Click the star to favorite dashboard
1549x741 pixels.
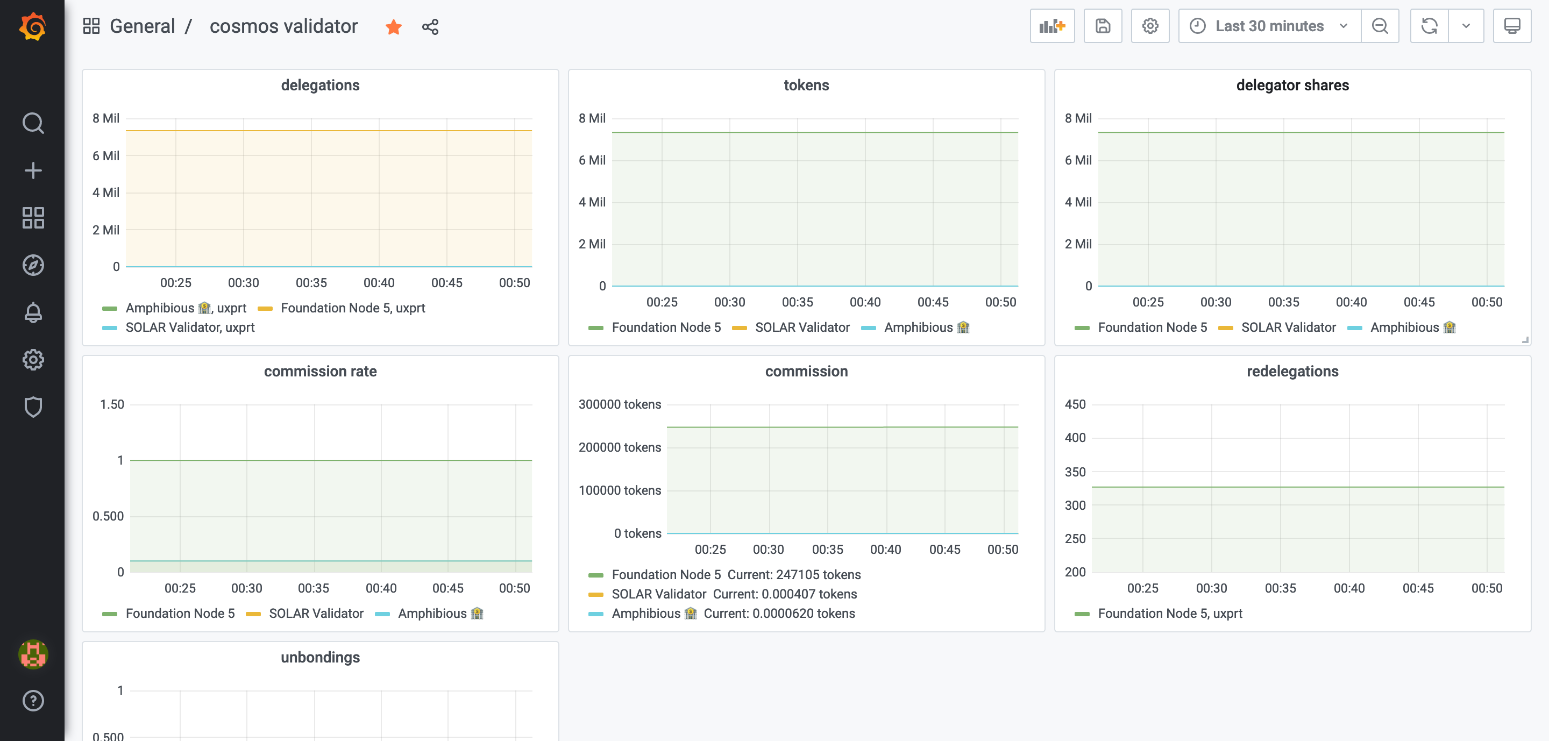click(393, 27)
